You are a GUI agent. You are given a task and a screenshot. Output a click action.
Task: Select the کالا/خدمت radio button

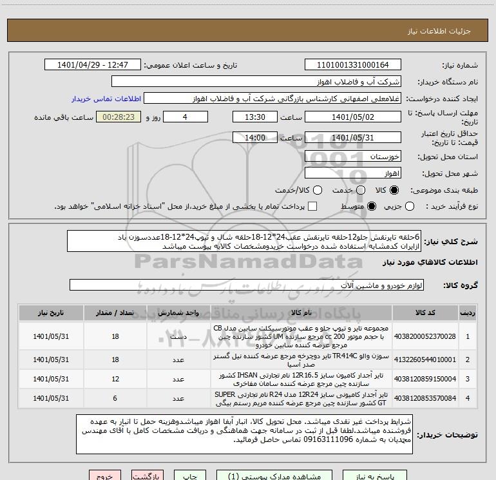pos(318,190)
